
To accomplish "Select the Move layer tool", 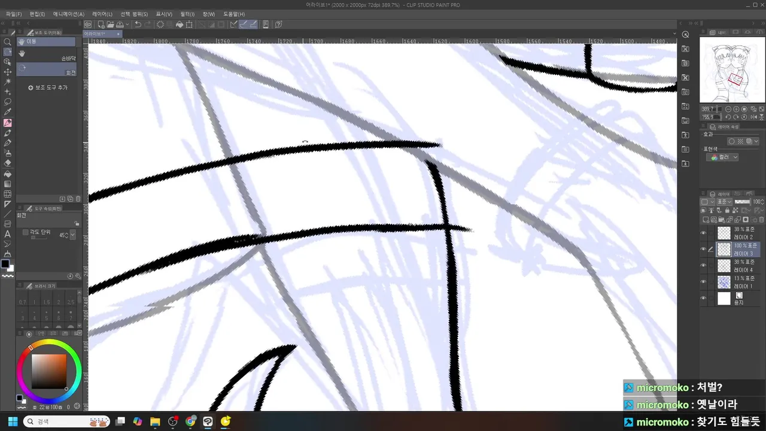I will (8, 72).
